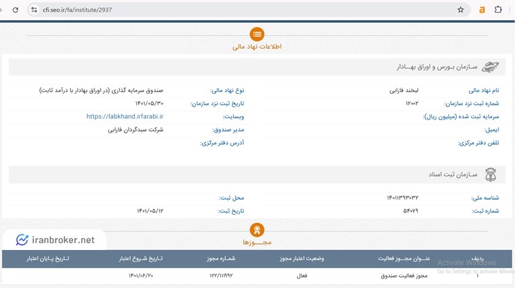Click the تاریخ ثبت label
The height and width of the screenshot is (288, 516).
click(231, 211)
